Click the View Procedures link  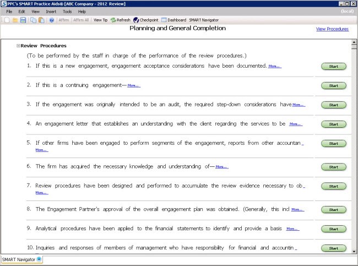click(332, 29)
